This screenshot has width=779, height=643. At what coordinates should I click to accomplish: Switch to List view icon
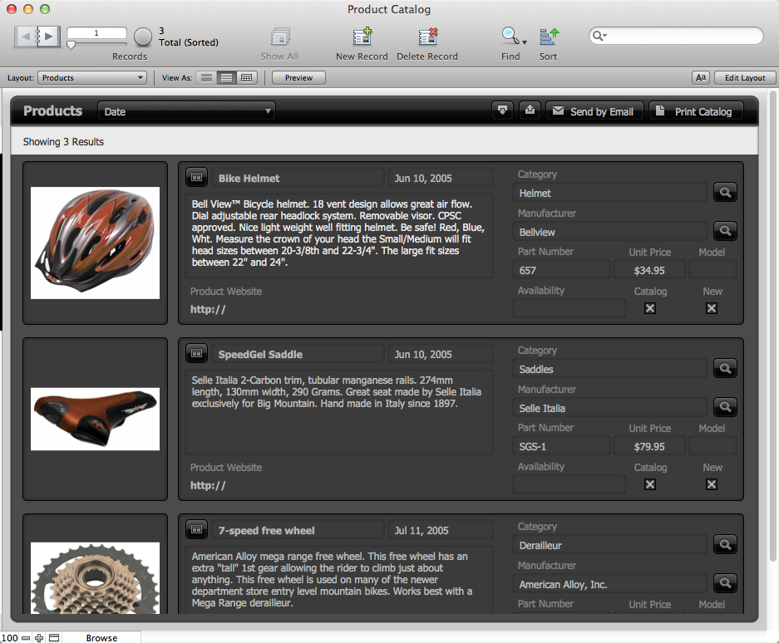[x=226, y=78]
